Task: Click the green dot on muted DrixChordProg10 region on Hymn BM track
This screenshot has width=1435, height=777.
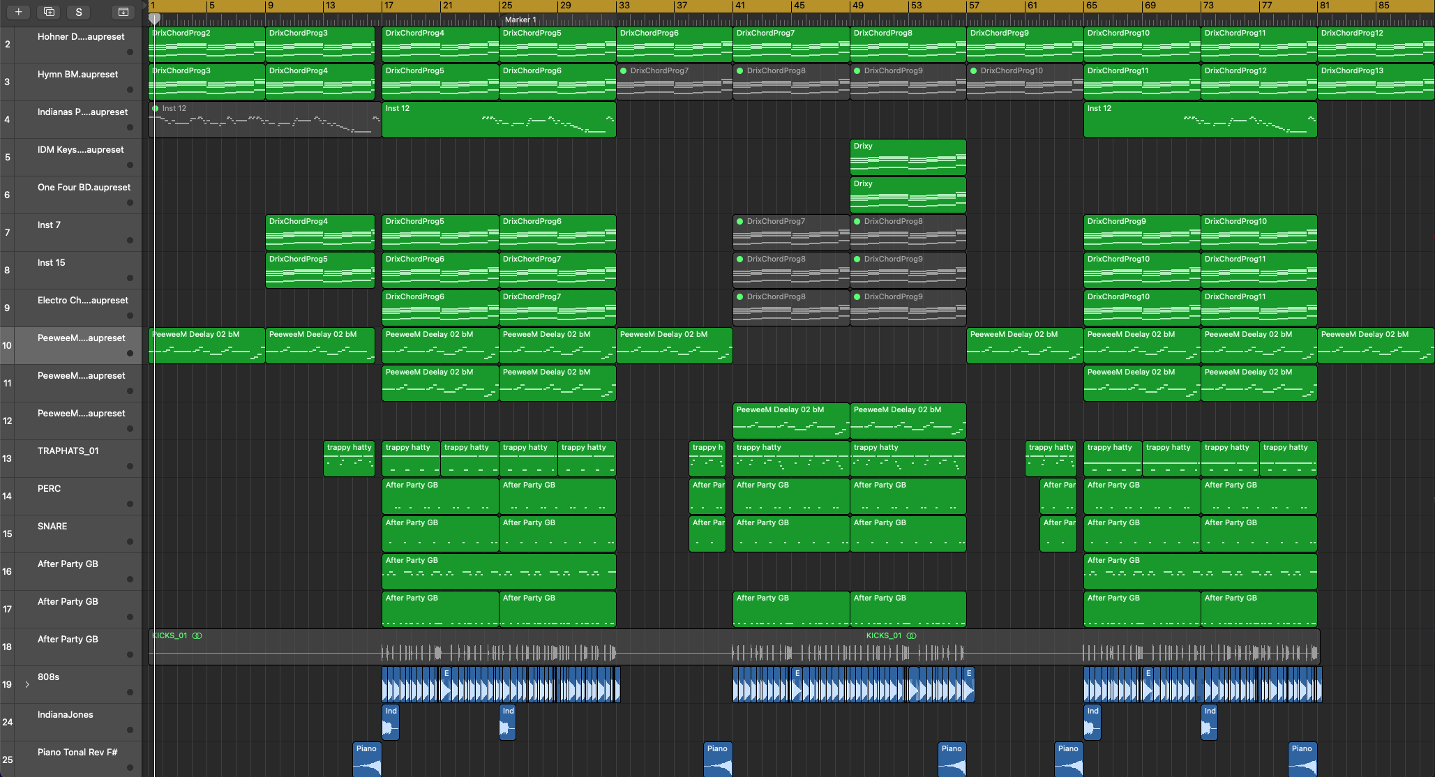Action: (x=973, y=70)
